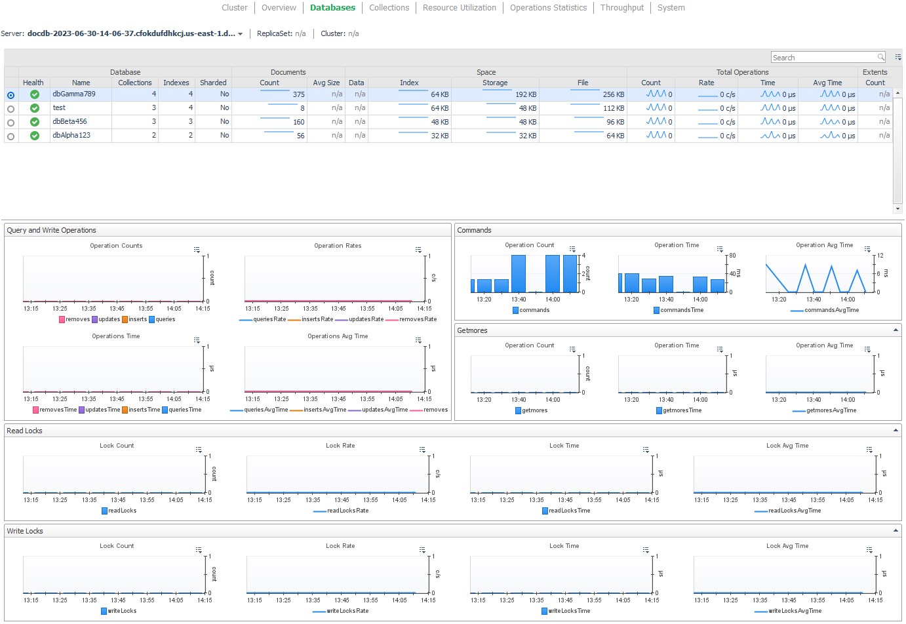Viewport: 906px width, 624px height.
Task: Select the radio button for the test database row
Action: [10, 108]
